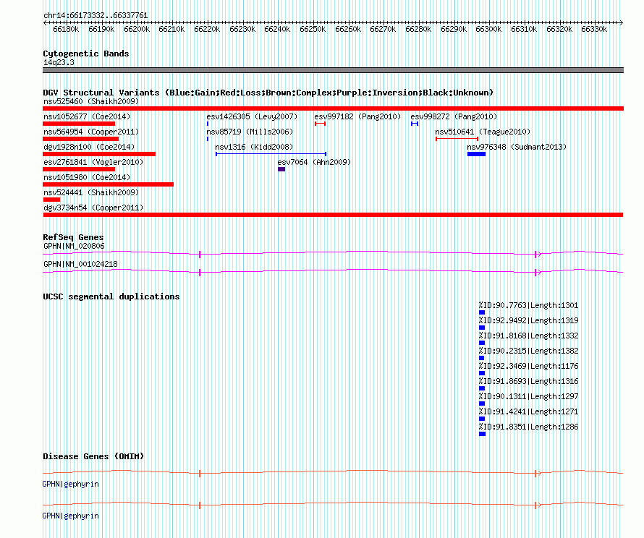
Task: Click the nsv564954 (Cooper2011) label
Action: tap(91, 132)
